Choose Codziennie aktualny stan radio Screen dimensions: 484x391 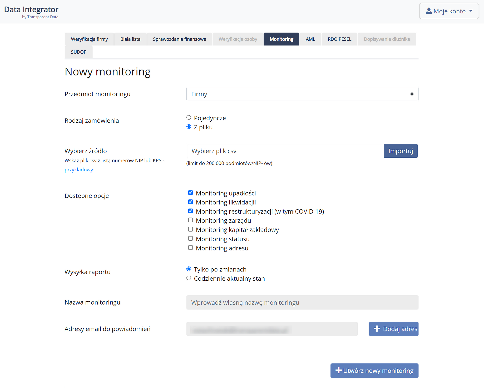coord(189,278)
